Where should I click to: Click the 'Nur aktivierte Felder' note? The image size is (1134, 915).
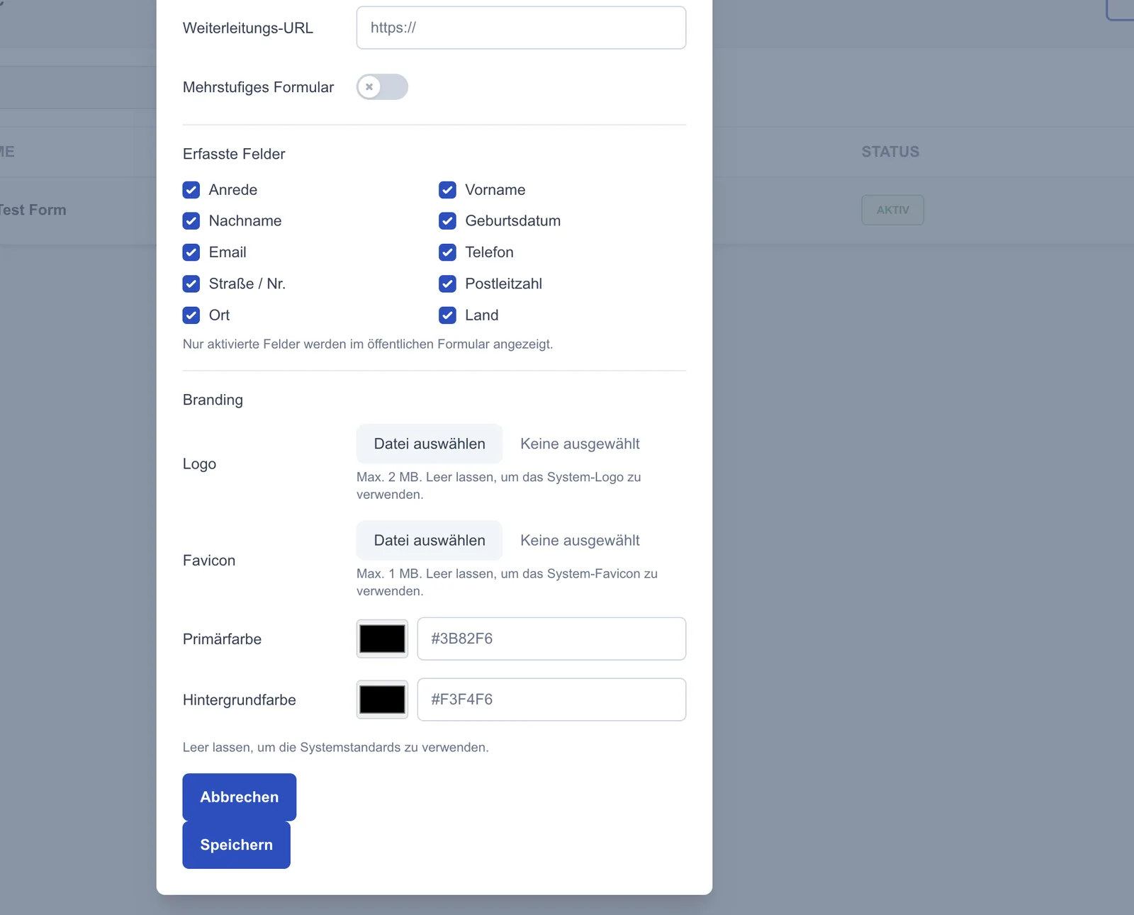pyautogui.click(x=368, y=344)
